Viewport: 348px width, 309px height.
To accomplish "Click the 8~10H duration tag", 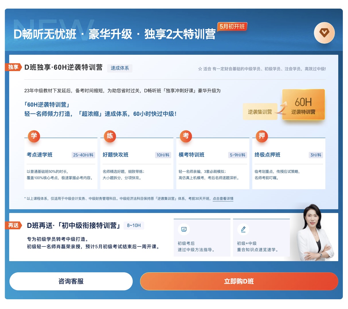I will [134, 226].
